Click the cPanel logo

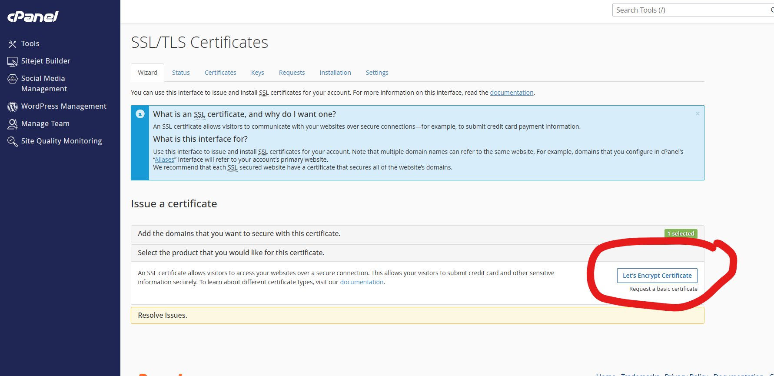(x=33, y=17)
